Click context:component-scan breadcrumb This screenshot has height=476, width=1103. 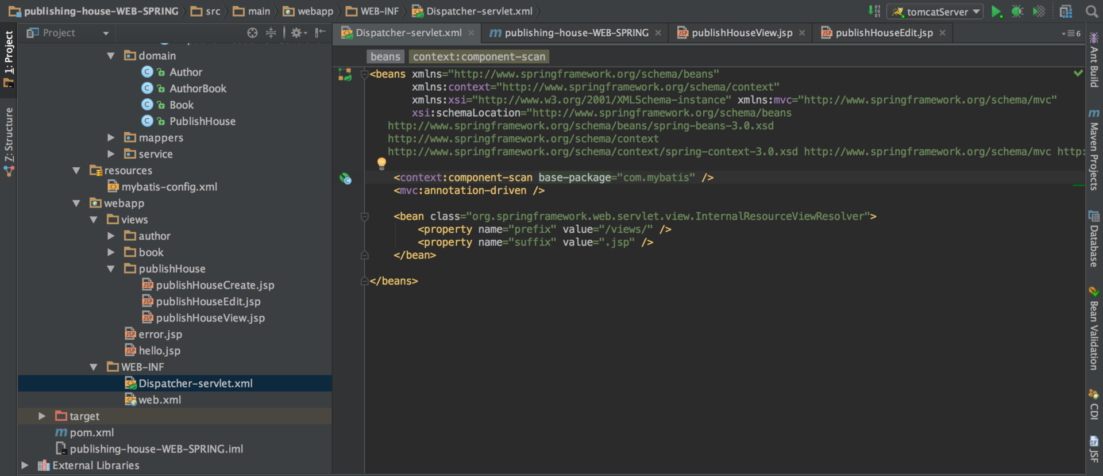coord(479,57)
